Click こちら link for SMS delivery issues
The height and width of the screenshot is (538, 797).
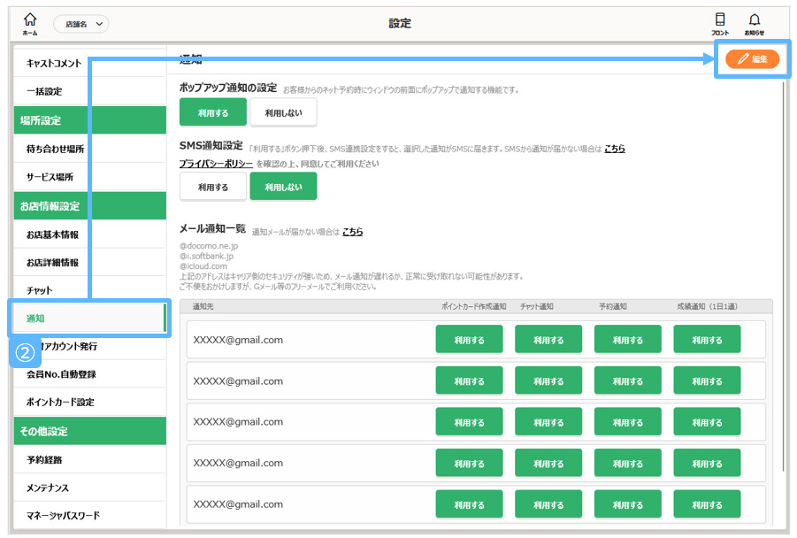(614, 149)
